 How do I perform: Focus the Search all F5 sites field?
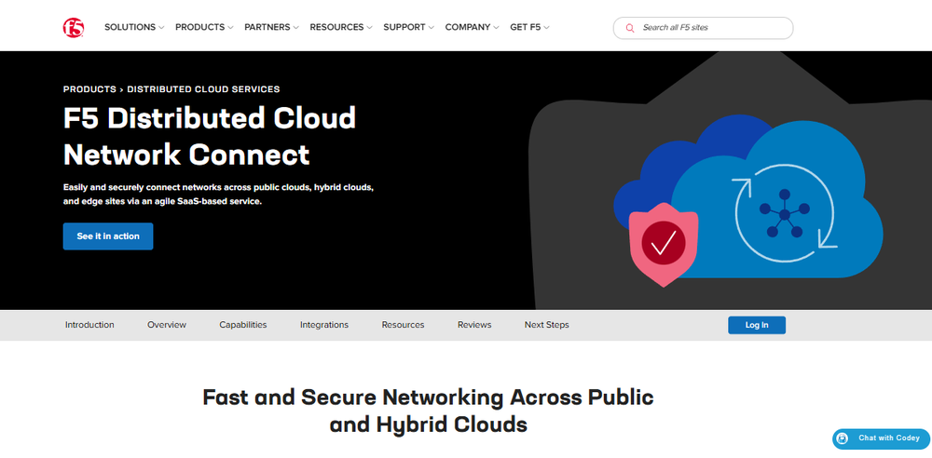tap(703, 28)
